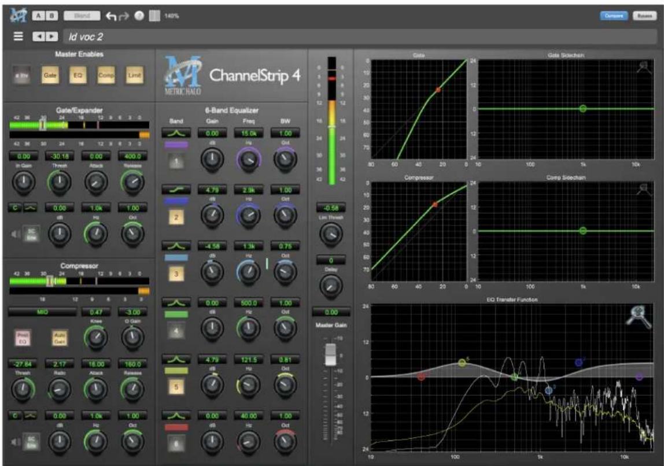Click the Master Gain fader handle
Viewport: 664px width, 466px height.
pos(330,354)
